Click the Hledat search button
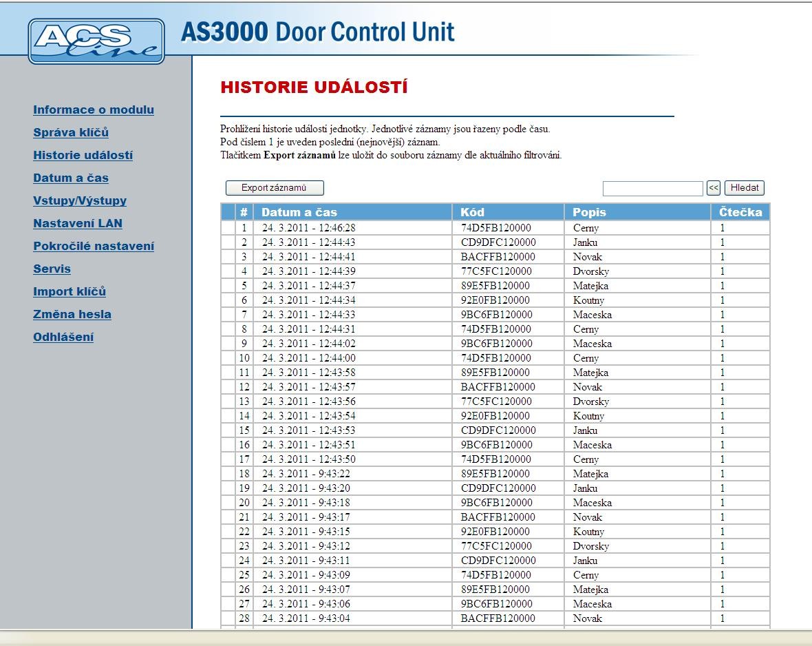 [744, 188]
